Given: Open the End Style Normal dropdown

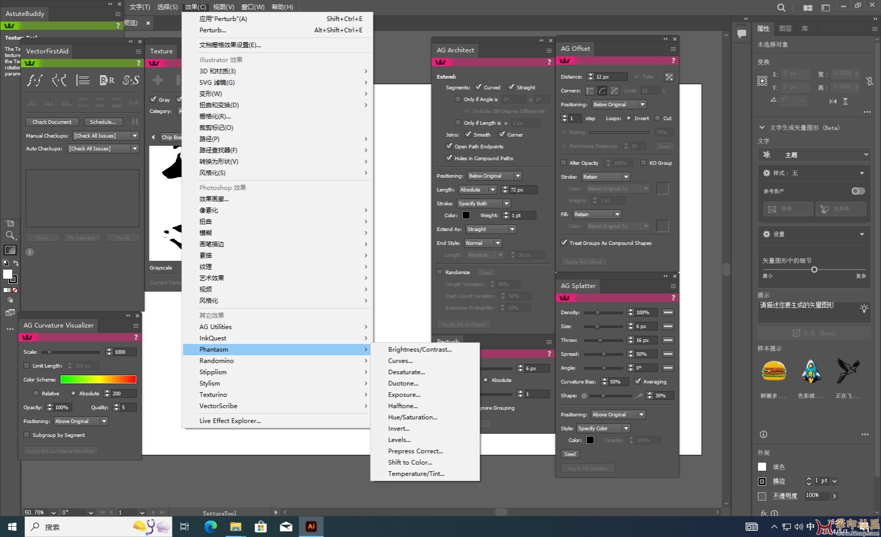Looking at the screenshot, I should [483, 243].
